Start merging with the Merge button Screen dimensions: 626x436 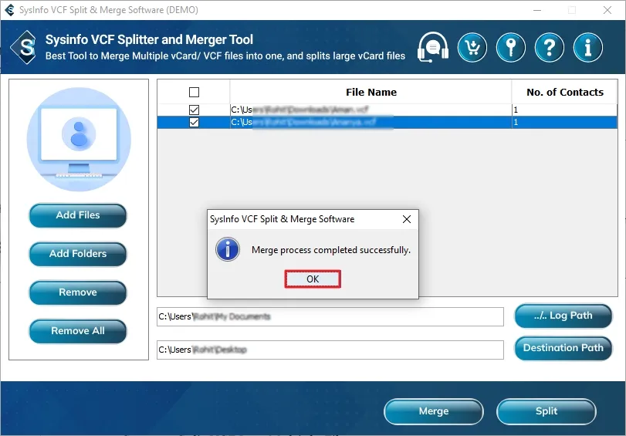[x=434, y=411]
